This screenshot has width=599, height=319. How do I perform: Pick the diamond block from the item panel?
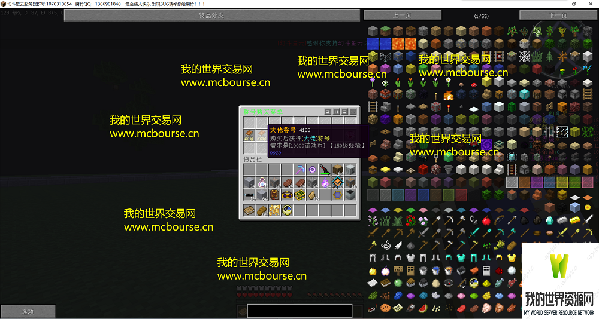tap(524, 94)
